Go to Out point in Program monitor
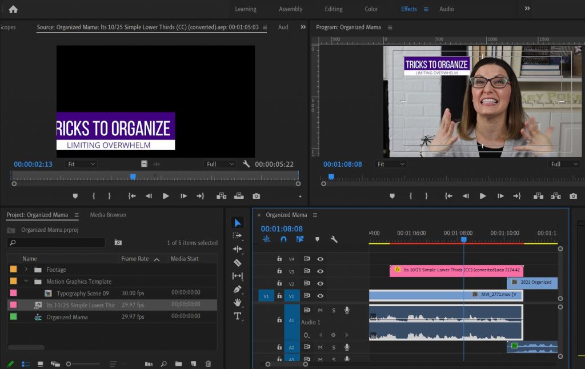The image size is (585, 369). pos(516,196)
